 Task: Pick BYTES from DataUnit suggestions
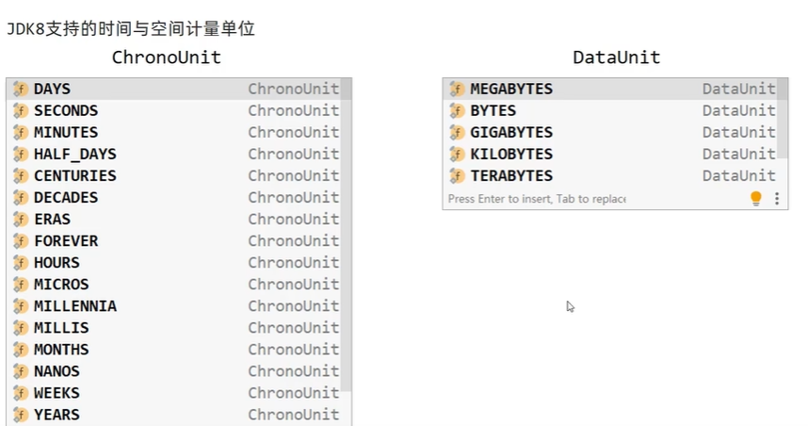tap(493, 111)
